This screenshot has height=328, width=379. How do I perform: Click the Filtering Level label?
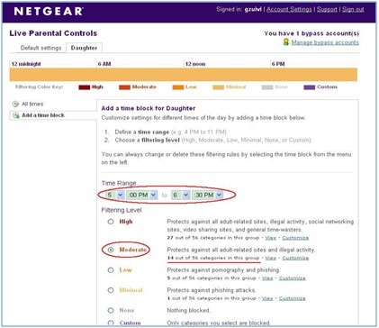(122, 210)
